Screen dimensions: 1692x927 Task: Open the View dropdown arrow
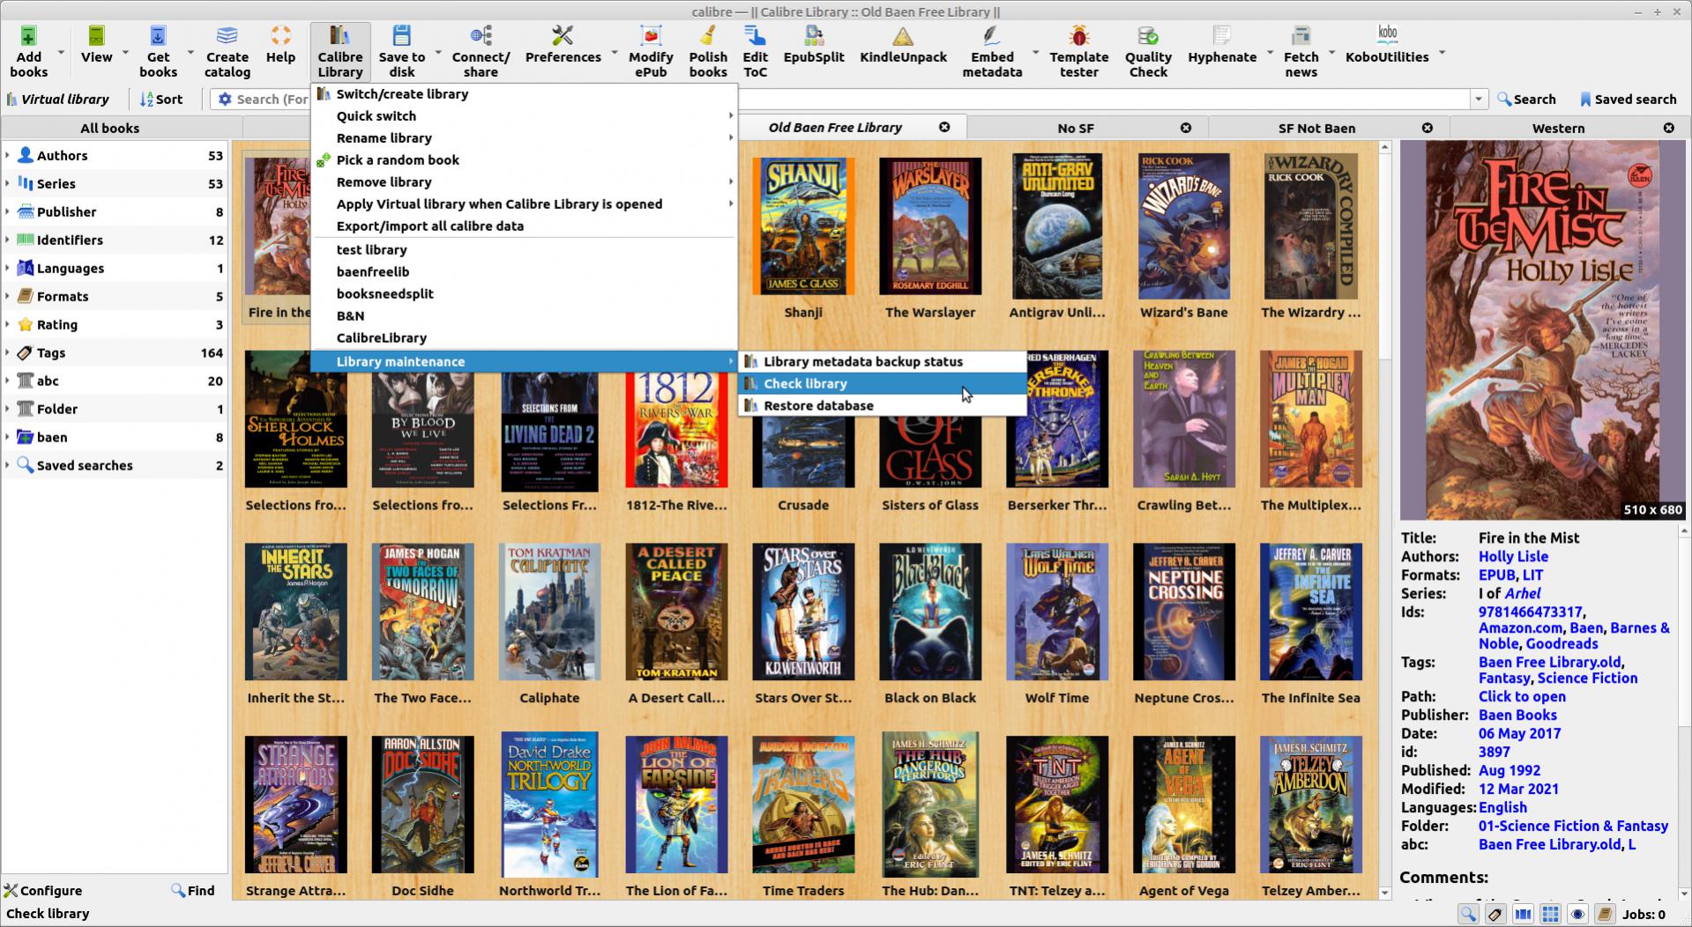125,53
